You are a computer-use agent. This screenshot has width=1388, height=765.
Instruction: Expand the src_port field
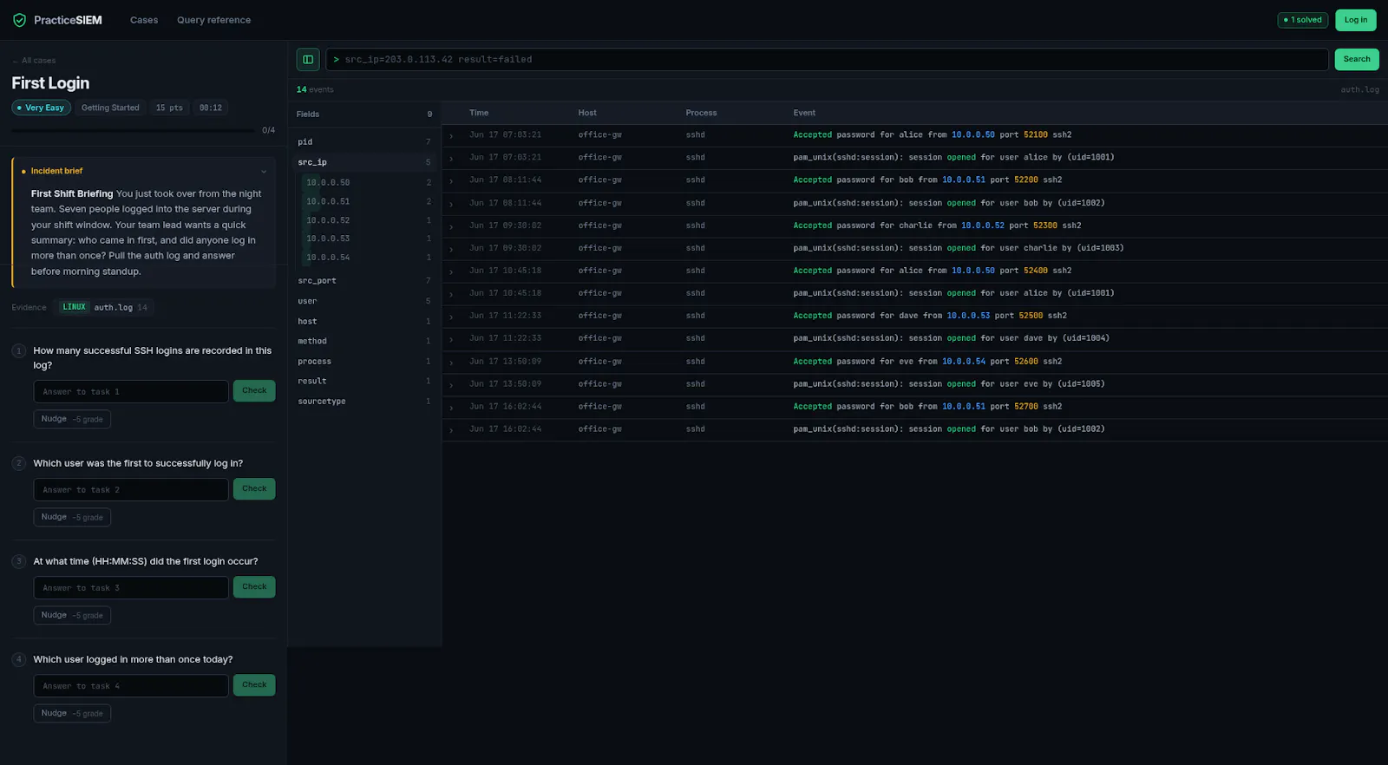(364, 280)
